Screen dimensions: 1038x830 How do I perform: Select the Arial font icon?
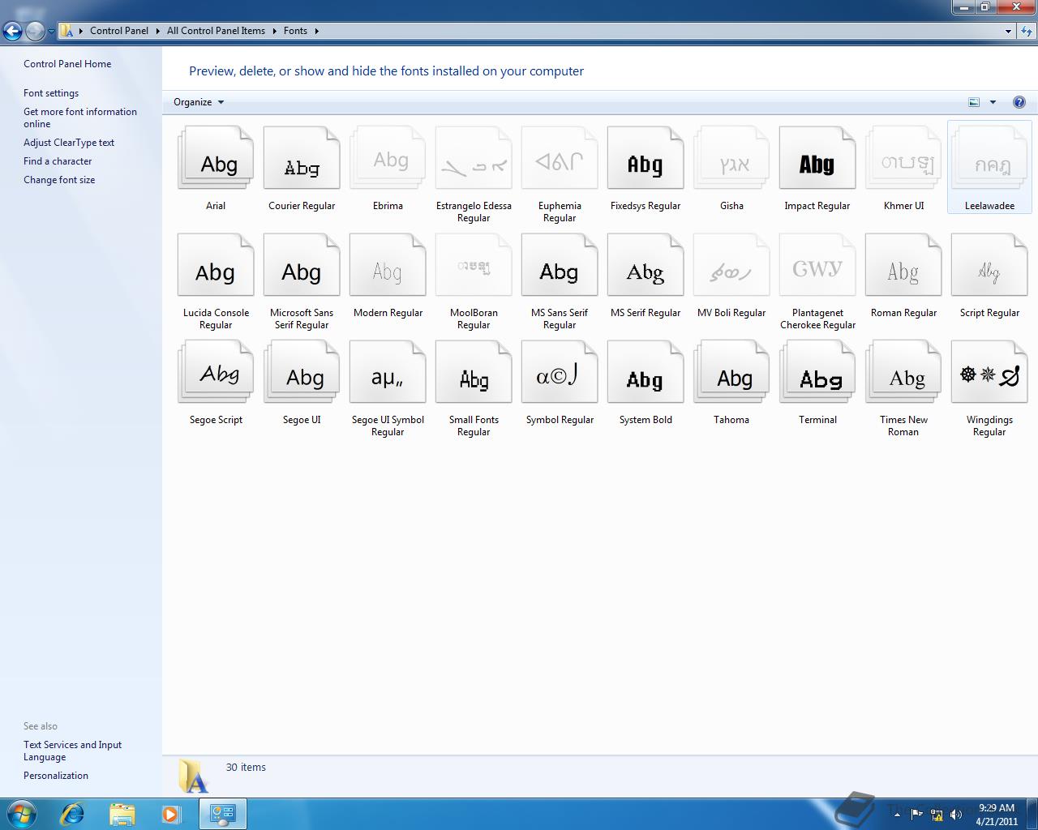pos(216,159)
